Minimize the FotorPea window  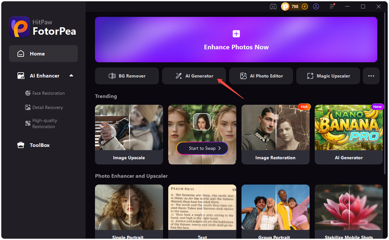(347, 6)
